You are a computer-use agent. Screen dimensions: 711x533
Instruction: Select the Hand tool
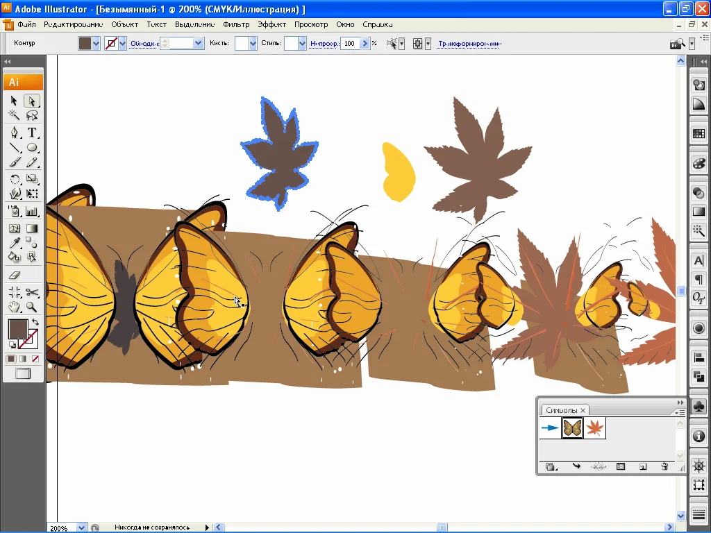coord(14,307)
